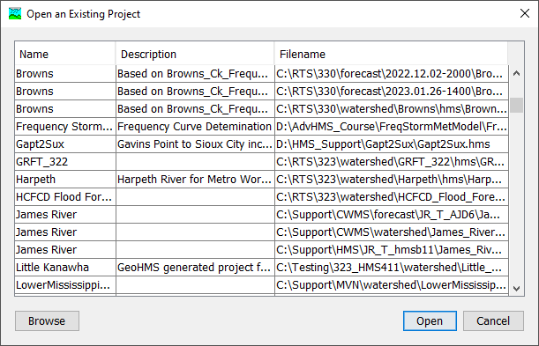Sort by the Filename column header

point(391,54)
